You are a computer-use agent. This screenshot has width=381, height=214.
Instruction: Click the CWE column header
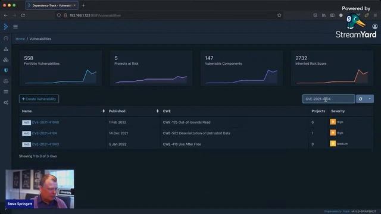(x=167, y=111)
